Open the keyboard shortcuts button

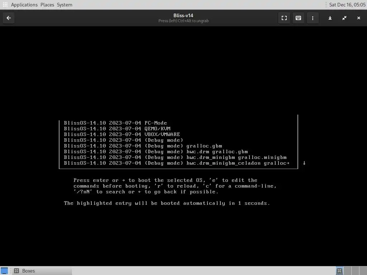coord(298,18)
